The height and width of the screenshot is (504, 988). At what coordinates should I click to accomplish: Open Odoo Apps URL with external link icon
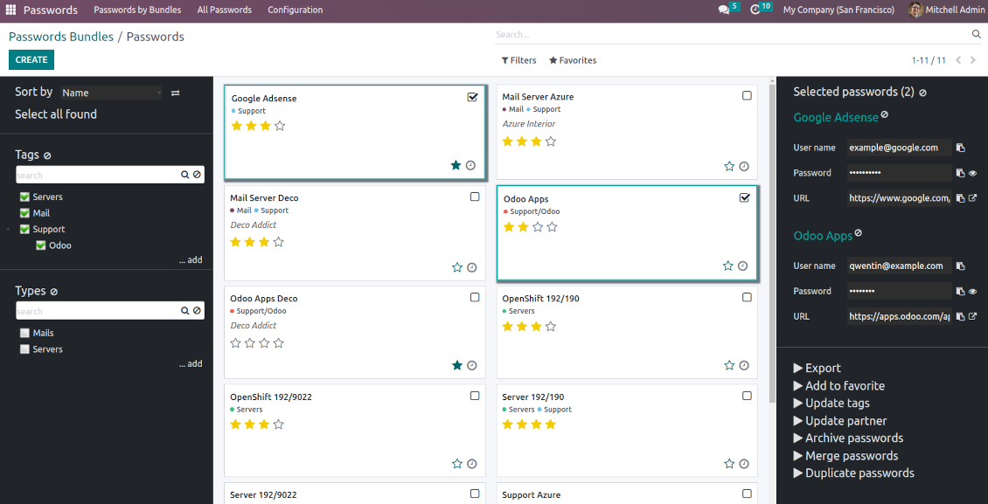tap(973, 316)
